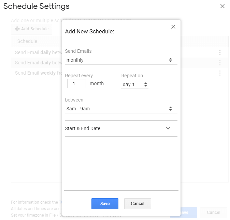
Task: Click the Start & End Date label
Action: click(x=83, y=128)
